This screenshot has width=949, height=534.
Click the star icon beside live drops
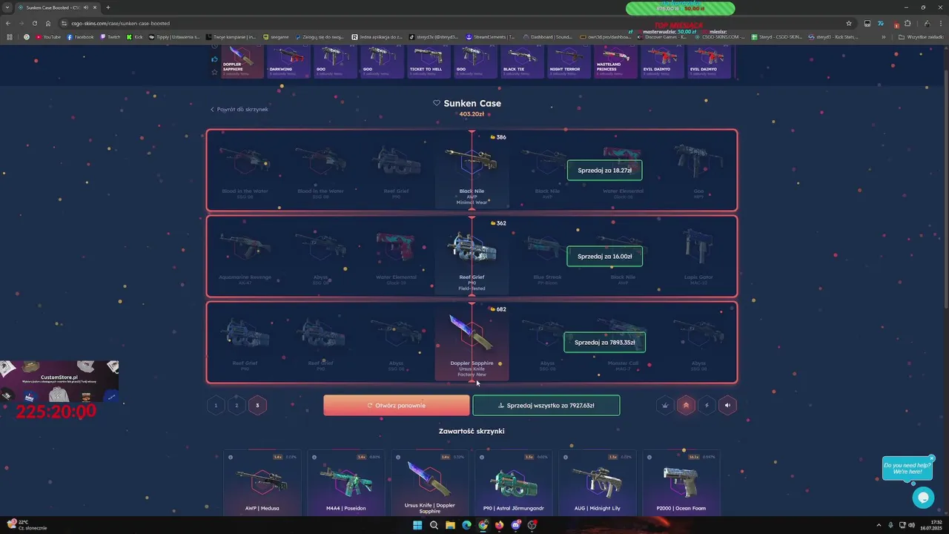coord(214,72)
